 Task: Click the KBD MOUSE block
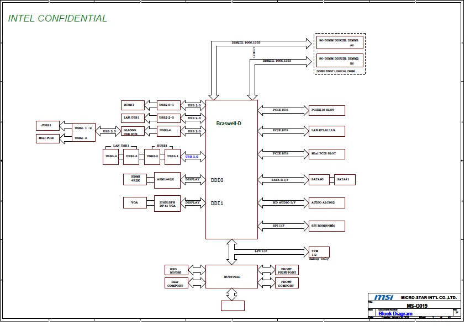(x=176, y=270)
